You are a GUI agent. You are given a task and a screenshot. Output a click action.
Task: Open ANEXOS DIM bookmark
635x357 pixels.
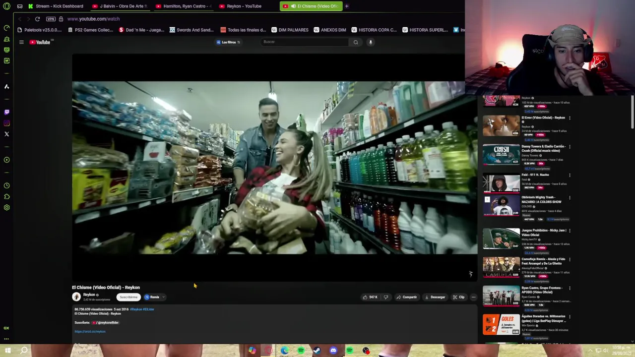click(330, 30)
